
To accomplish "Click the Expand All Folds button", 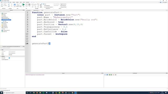I will coord(63,5).
